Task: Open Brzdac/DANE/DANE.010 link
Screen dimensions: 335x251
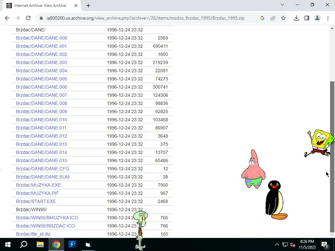Action: point(42,120)
